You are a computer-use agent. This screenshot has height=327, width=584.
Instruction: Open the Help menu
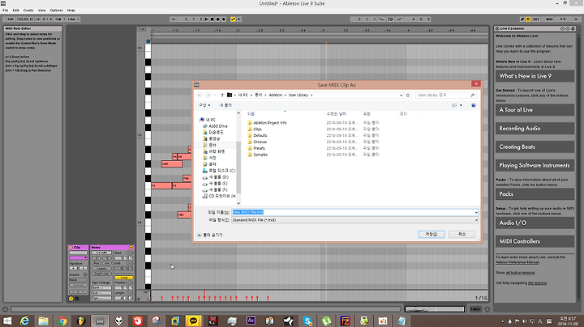71,10
